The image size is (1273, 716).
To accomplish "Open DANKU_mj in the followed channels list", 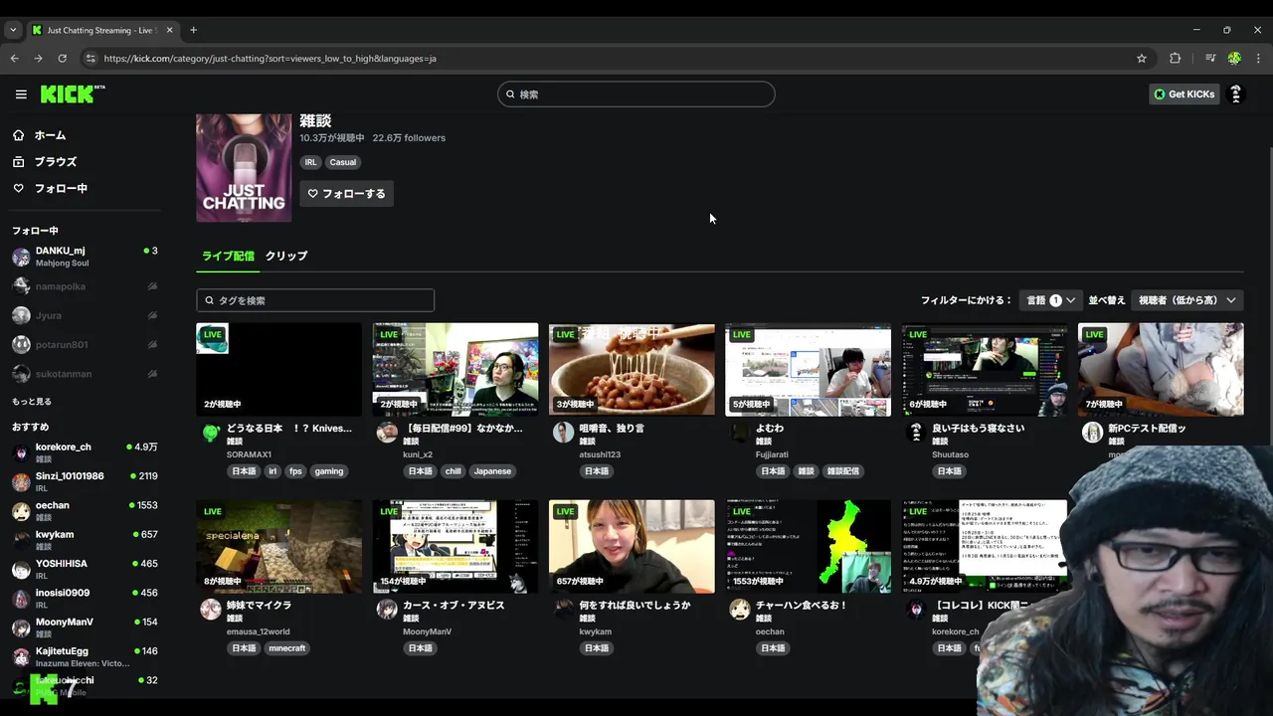I will click(85, 257).
